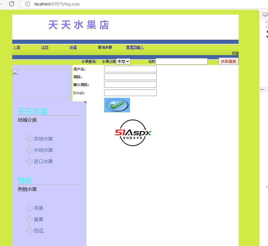
Task: Open the 冲值 recharge link
Action: (73, 47)
